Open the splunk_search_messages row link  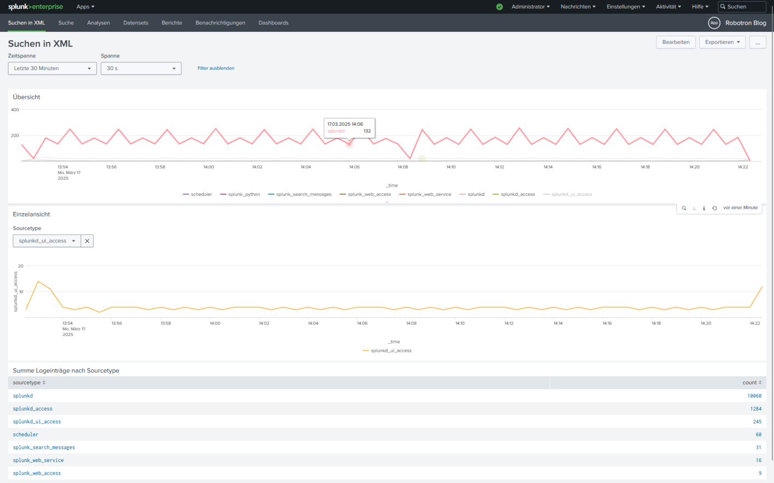coord(44,447)
